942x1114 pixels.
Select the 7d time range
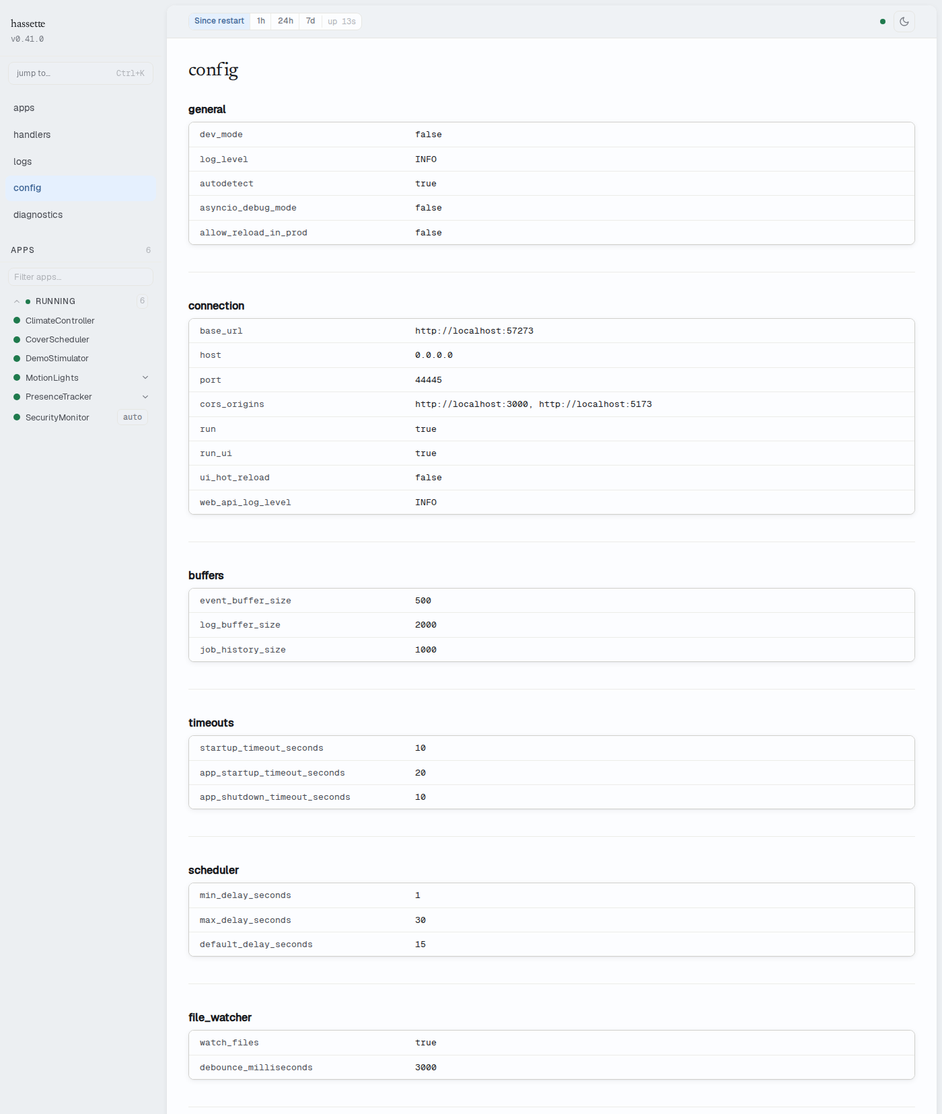click(x=310, y=21)
